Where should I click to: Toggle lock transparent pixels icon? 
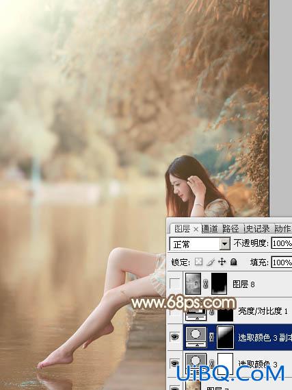pos(198,262)
